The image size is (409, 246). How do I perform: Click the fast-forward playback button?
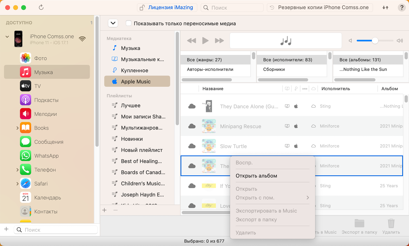pos(219,41)
